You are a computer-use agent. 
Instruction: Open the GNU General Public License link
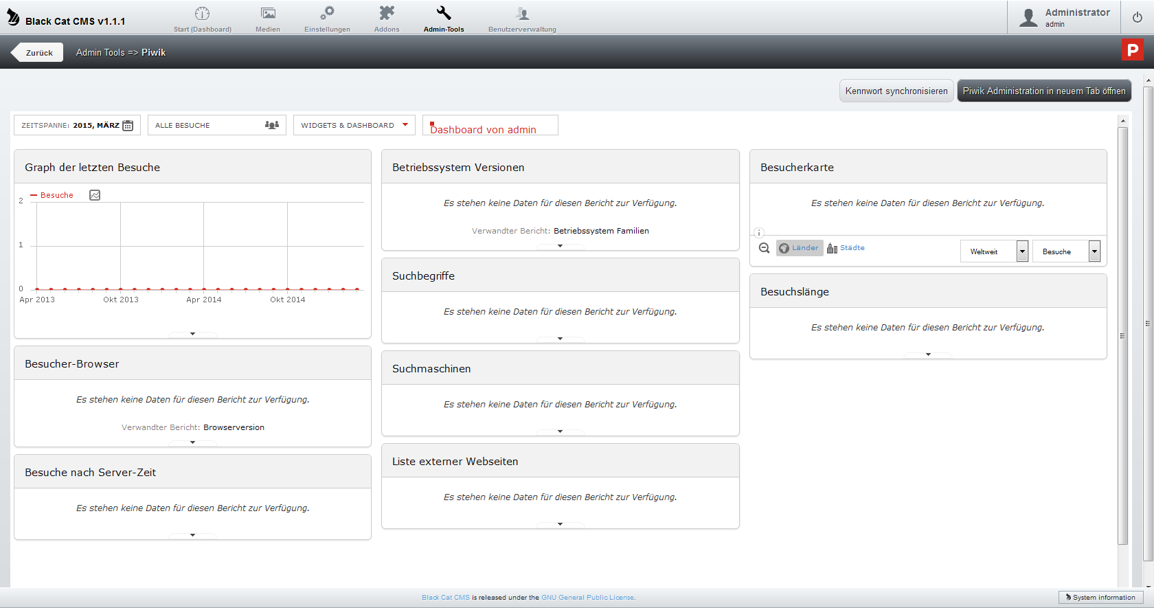[588, 598]
